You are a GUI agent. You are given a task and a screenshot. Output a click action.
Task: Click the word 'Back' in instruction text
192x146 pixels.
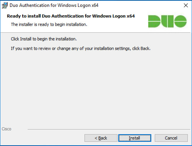point(145,49)
